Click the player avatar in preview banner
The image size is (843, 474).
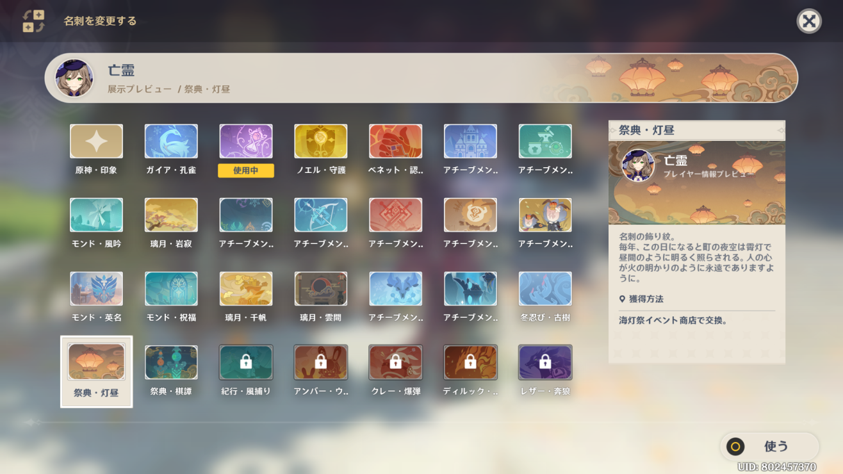point(74,78)
